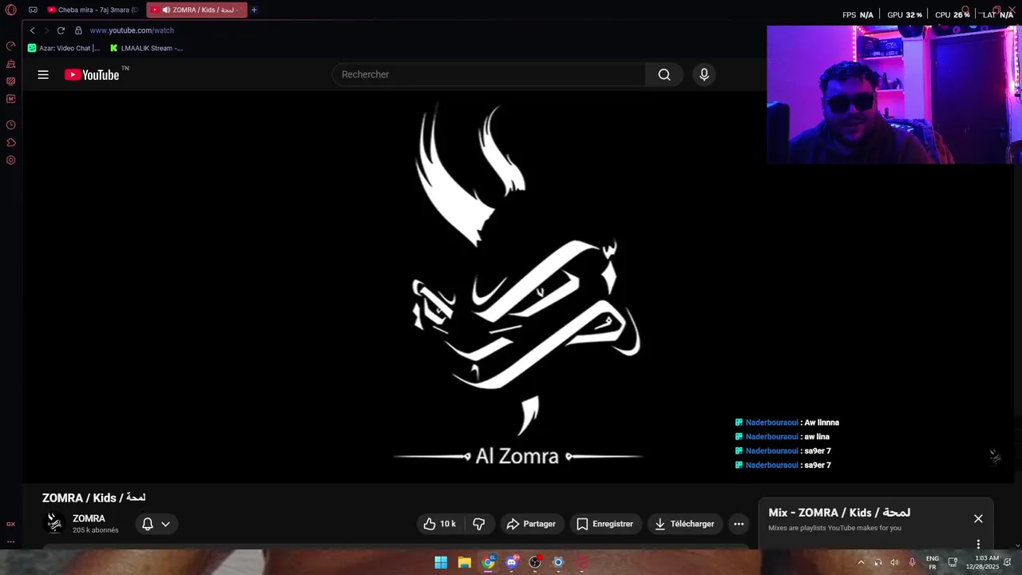
Task: Switch to the ZOMRA / Kids tab
Action: (x=197, y=10)
